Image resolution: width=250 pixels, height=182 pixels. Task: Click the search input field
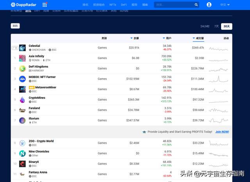[173, 5]
